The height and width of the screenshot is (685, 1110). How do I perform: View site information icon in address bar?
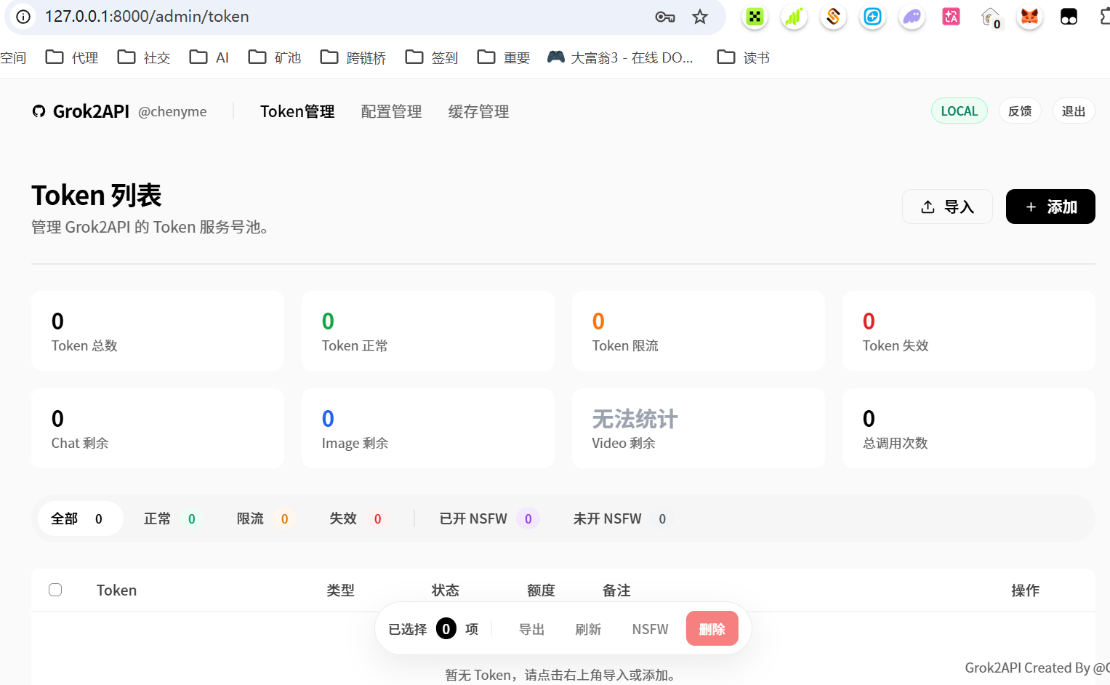tap(23, 17)
